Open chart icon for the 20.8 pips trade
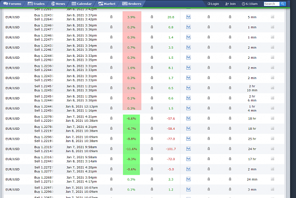 pyautogui.click(x=188, y=17)
